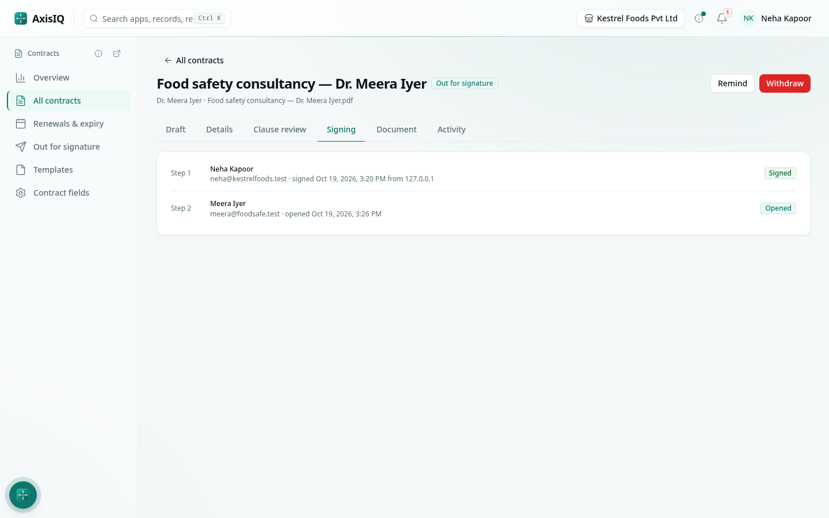
Task: Click the contract title heading
Action: (291, 84)
